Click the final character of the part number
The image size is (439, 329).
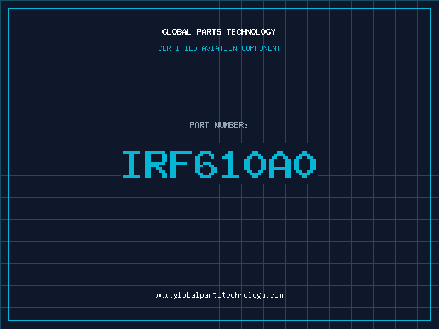click(305, 164)
